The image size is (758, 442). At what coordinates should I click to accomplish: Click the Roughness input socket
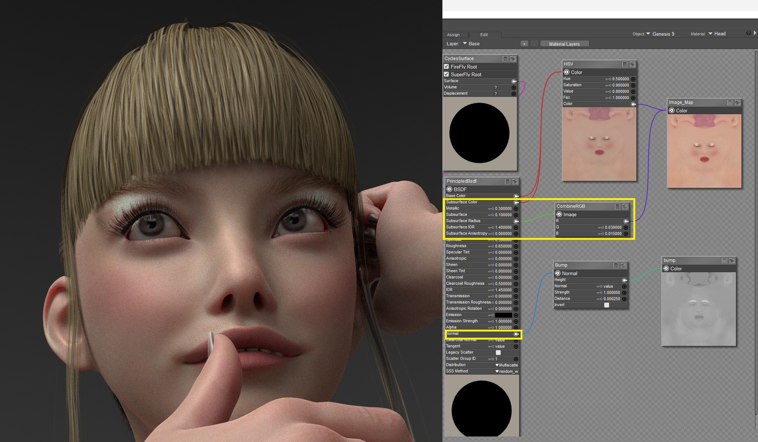click(x=516, y=246)
